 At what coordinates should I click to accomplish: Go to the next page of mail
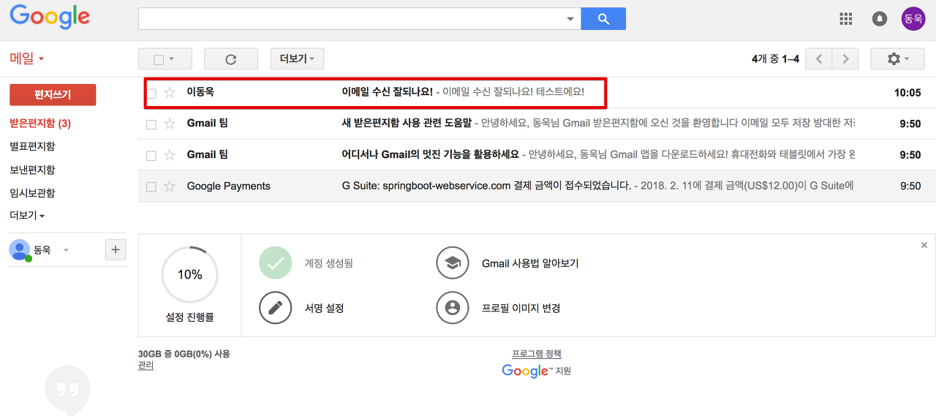click(x=846, y=59)
